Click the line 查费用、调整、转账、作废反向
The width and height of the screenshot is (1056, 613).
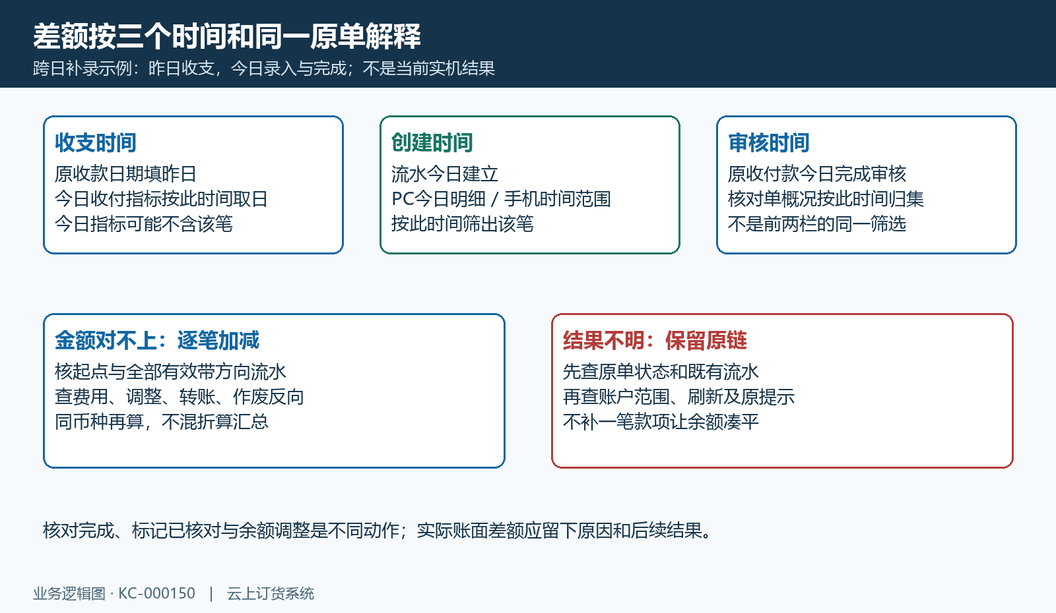(180, 397)
